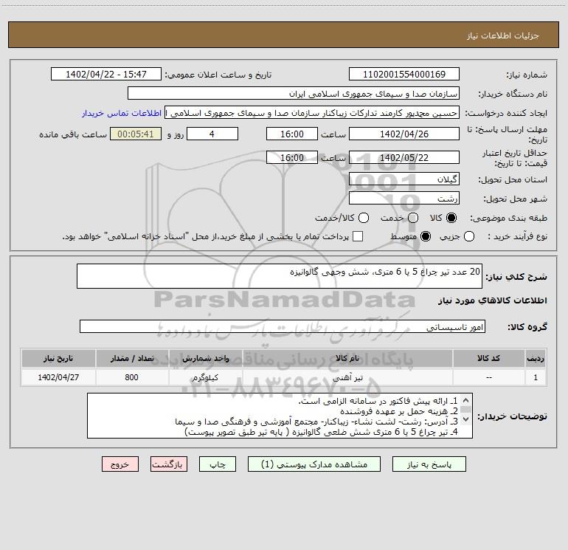Open مشاهده مدارک پیوستی (1) attachments
The width and height of the screenshot is (568, 550).
[x=314, y=464]
